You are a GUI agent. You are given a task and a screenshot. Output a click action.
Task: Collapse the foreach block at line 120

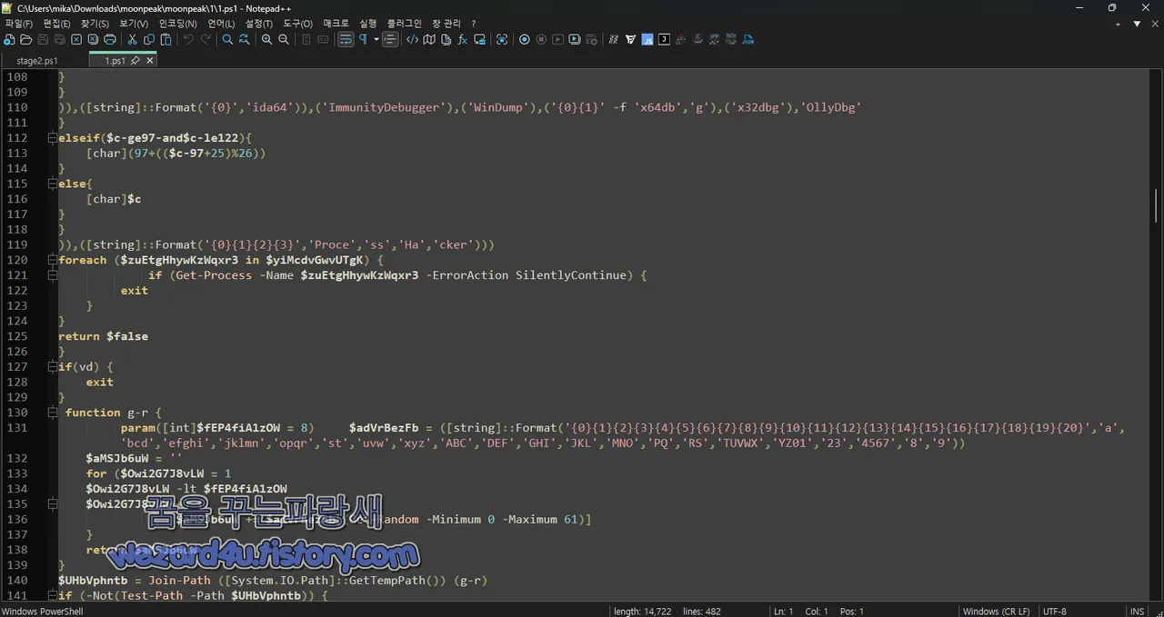[x=53, y=260]
